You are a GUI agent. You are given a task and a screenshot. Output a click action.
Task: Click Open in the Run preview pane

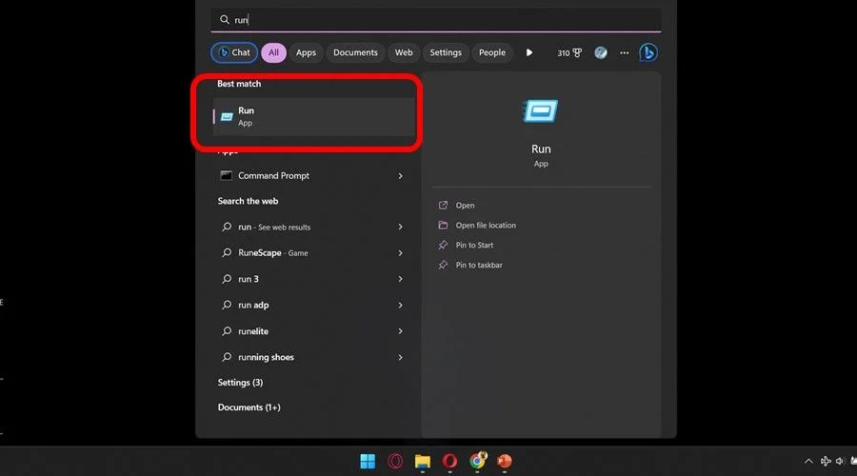(465, 206)
